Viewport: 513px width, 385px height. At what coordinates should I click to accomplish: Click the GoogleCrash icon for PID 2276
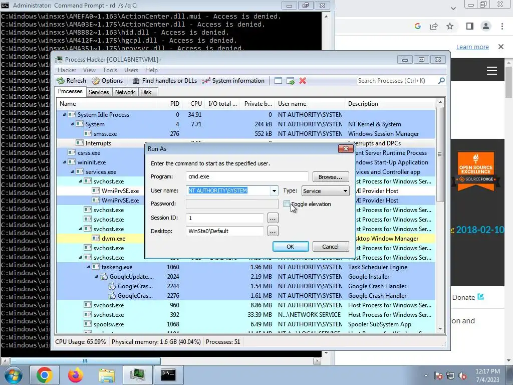[112, 296]
